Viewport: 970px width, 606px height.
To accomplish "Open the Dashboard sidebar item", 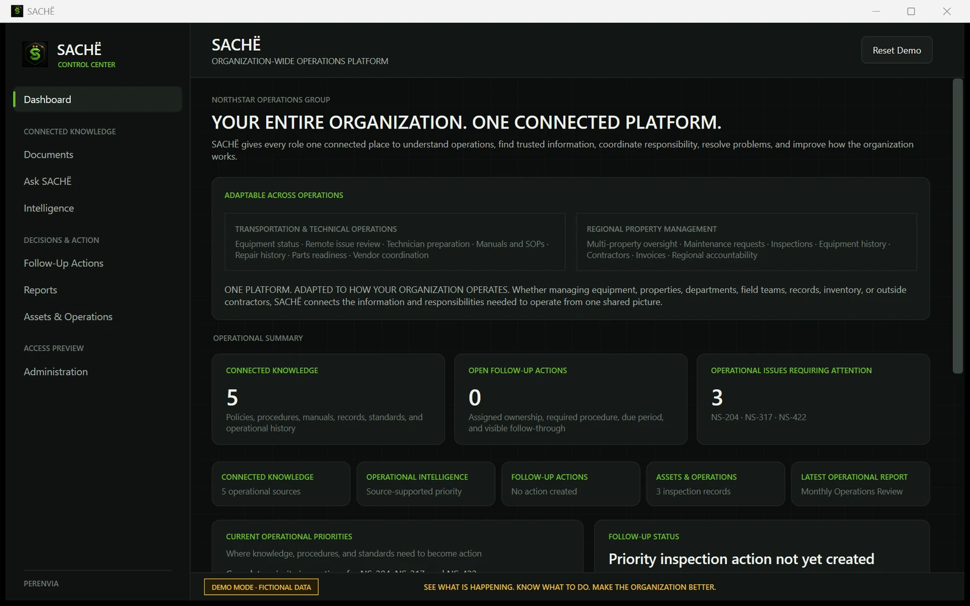I will point(97,99).
